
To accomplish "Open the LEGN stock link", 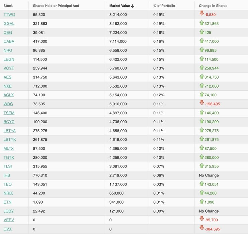I will 9,60.
